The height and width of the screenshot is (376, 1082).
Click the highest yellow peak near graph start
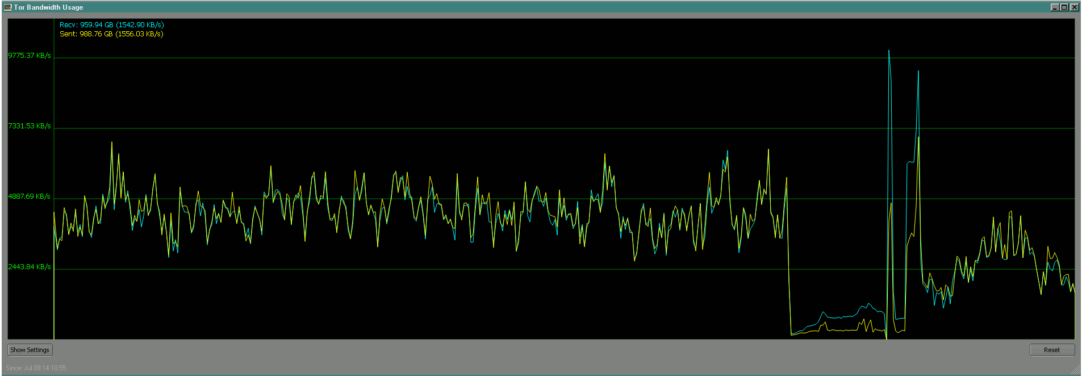[111, 143]
